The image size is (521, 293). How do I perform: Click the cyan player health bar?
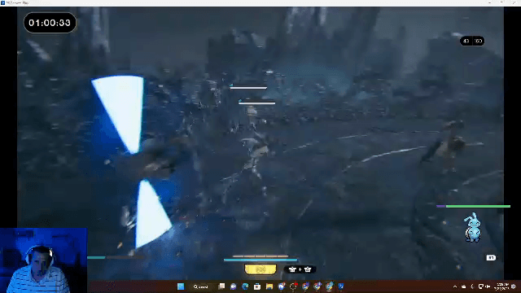[260, 260]
